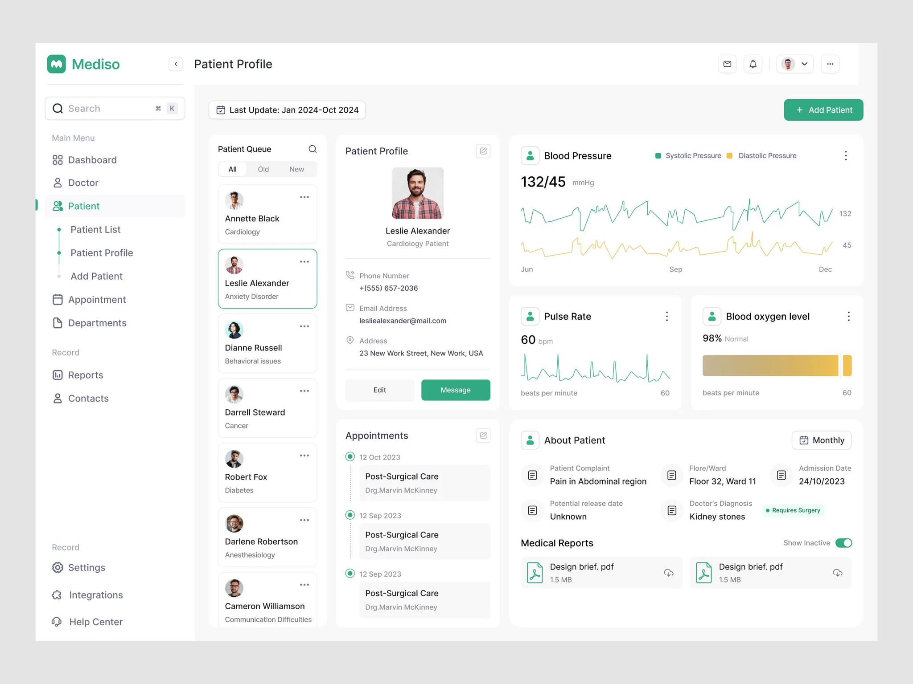This screenshot has width=913, height=684.
Task: Open Reports in the sidebar
Action: pyautogui.click(x=78, y=375)
